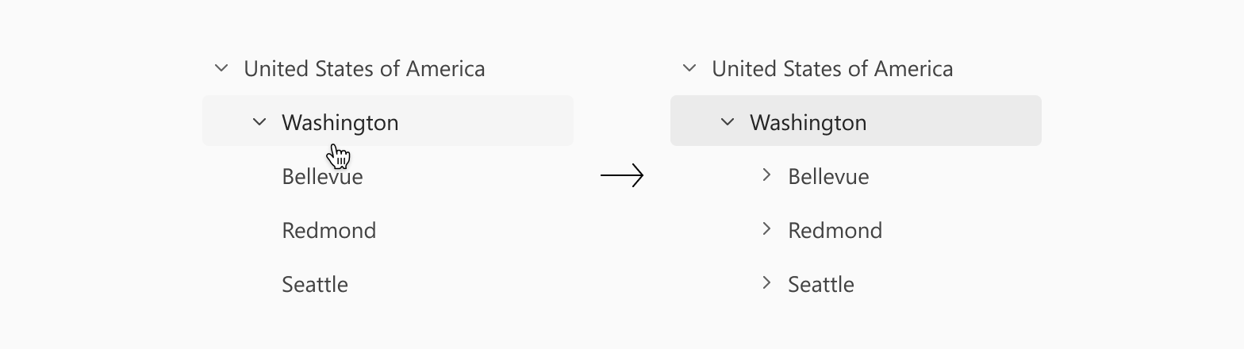Image resolution: width=1244 pixels, height=349 pixels.
Task: Click the hand cursor icon below Washington
Action: click(339, 155)
